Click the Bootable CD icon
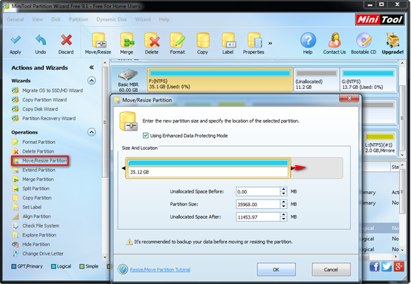 click(364, 40)
